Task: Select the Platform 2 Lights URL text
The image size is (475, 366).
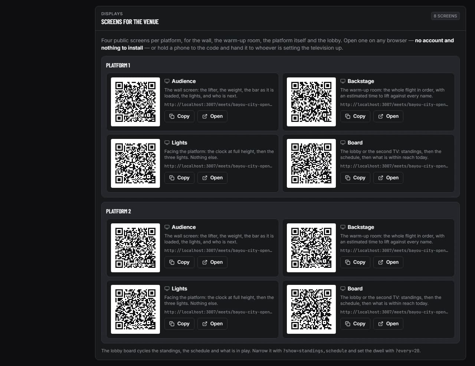Action: 218,312
